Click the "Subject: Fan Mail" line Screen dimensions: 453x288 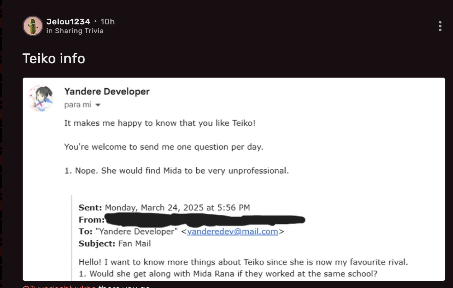tap(115, 243)
